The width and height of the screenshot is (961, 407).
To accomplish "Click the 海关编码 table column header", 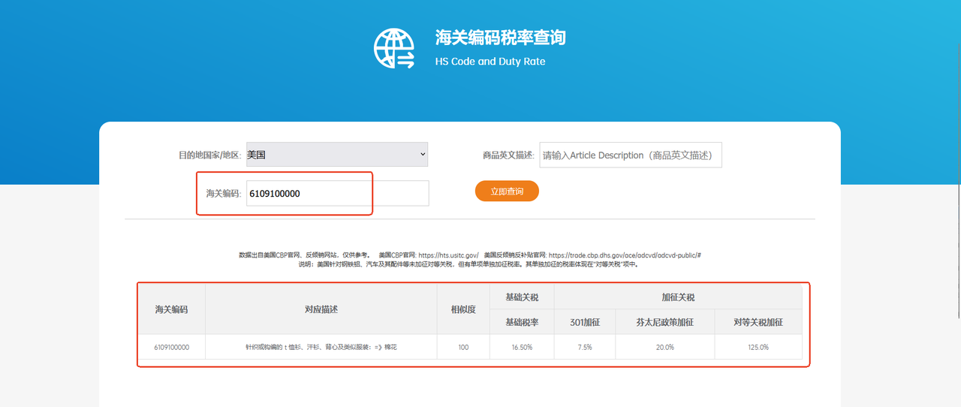I will [171, 309].
